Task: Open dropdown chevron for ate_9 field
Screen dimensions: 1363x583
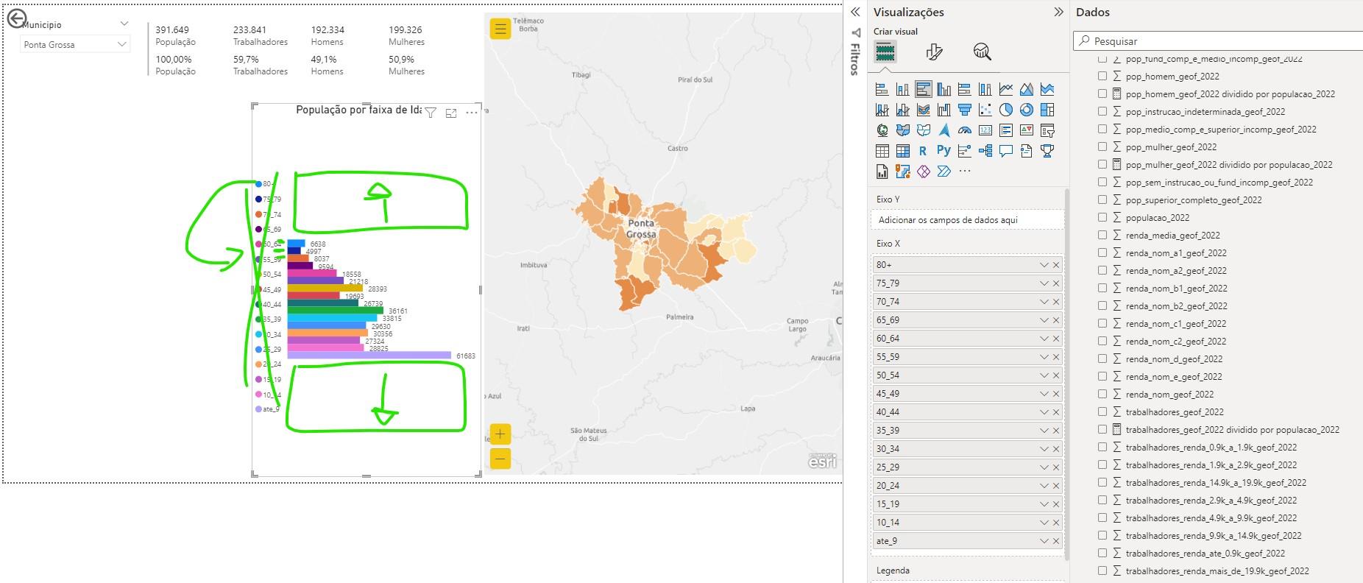Action: coord(1044,541)
